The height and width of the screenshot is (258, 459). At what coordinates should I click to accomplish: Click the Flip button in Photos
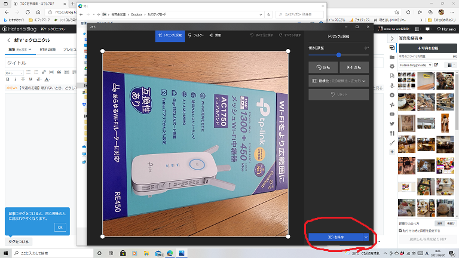pos(354,67)
